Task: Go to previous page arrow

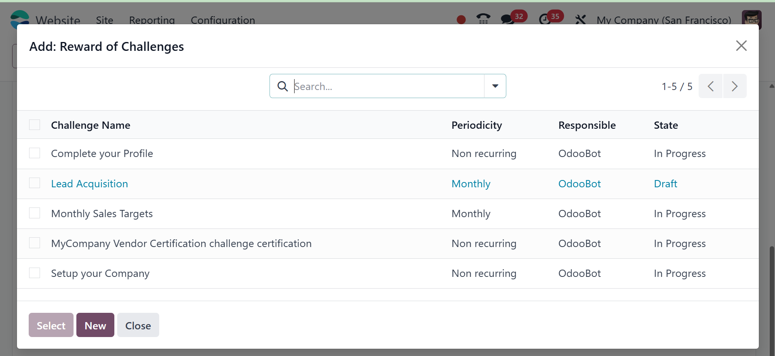Action: [x=711, y=86]
